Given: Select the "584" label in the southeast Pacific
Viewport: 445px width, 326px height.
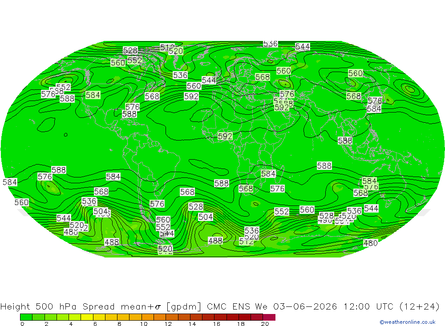Looking at the screenshot, I should [x=113, y=177].
